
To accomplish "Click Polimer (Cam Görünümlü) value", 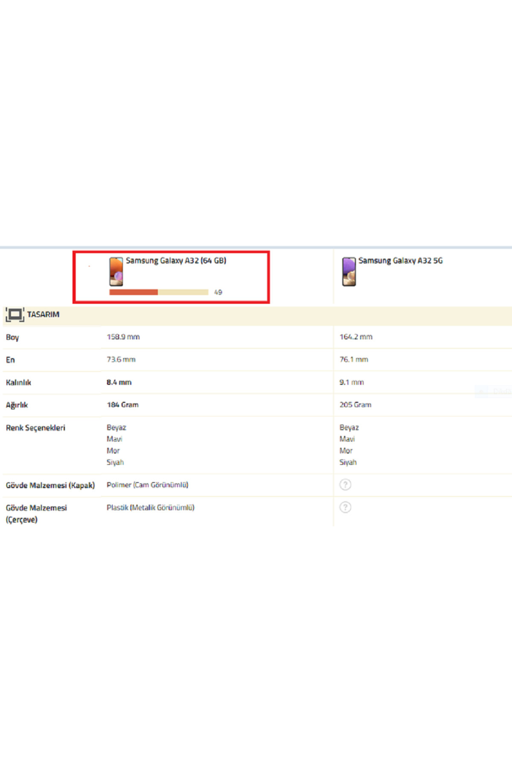I will point(147,485).
